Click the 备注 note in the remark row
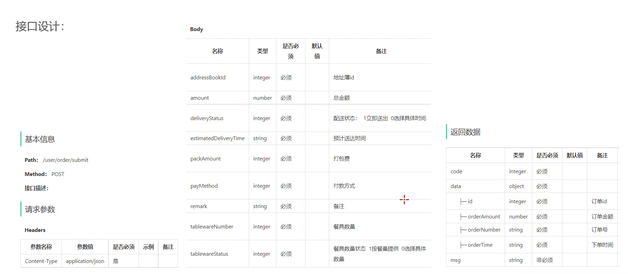The width and height of the screenshot is (628, 274). coord(339,206)
